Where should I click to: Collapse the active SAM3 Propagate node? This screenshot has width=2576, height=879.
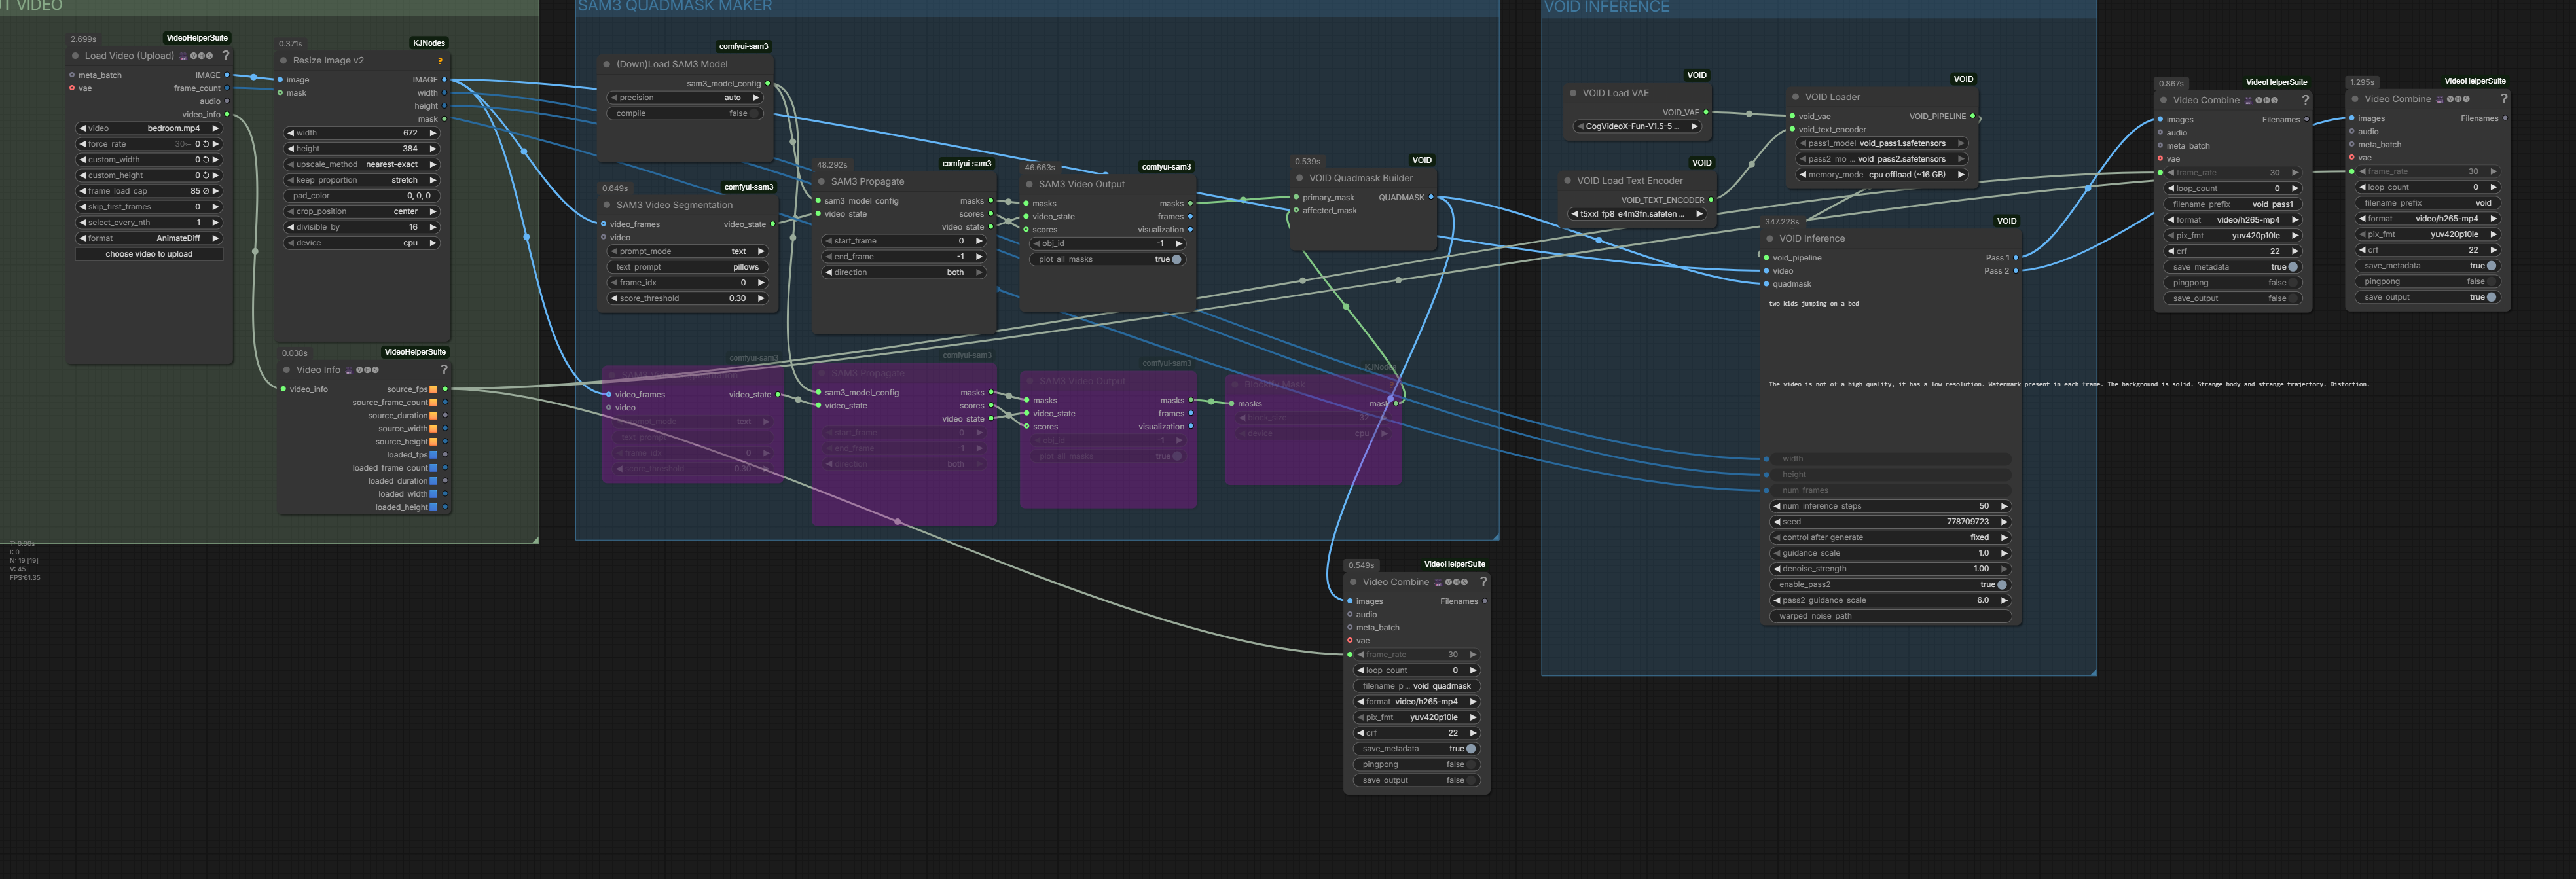(821, 182)
